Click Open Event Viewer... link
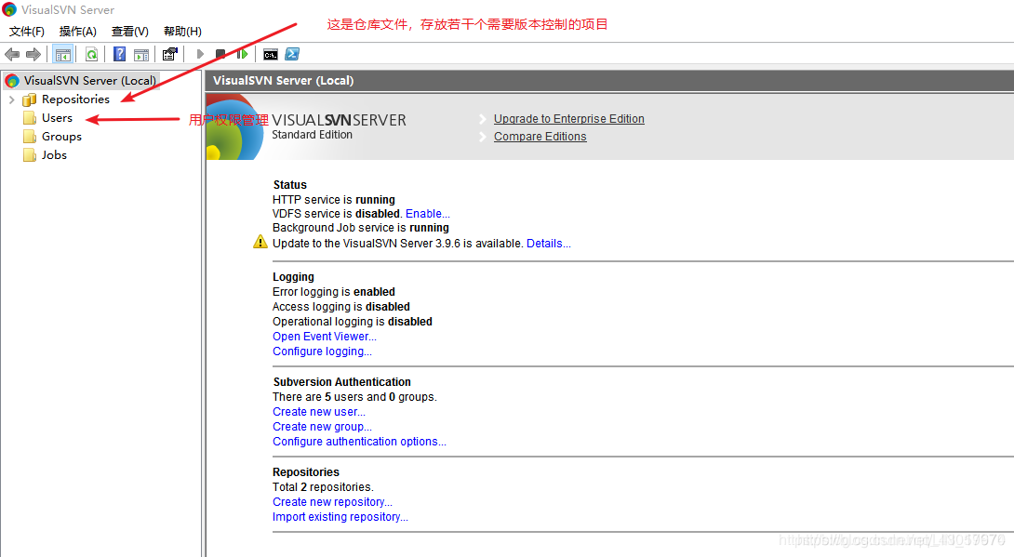 tap(324, 337)
